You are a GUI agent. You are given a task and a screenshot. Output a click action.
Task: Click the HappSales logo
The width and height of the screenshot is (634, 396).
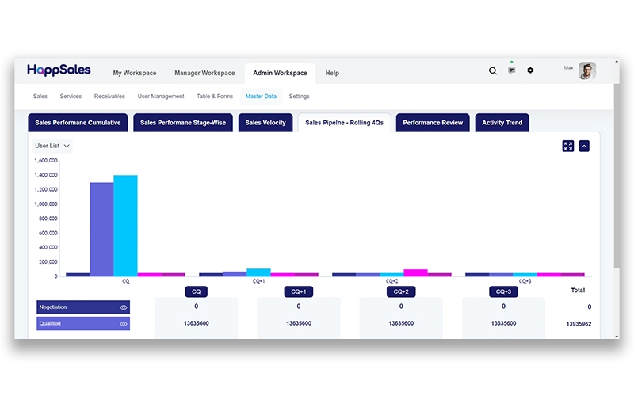tap(59, 70)
